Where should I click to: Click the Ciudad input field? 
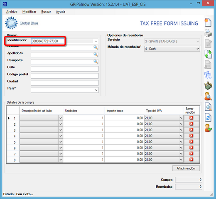point(65,83)
